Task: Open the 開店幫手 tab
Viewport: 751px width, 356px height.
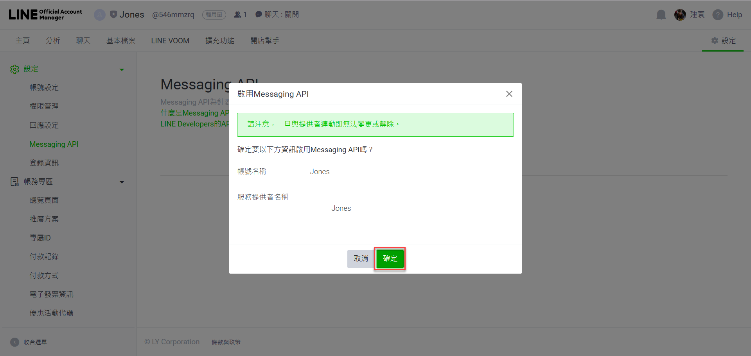Action: coord(265,41)
